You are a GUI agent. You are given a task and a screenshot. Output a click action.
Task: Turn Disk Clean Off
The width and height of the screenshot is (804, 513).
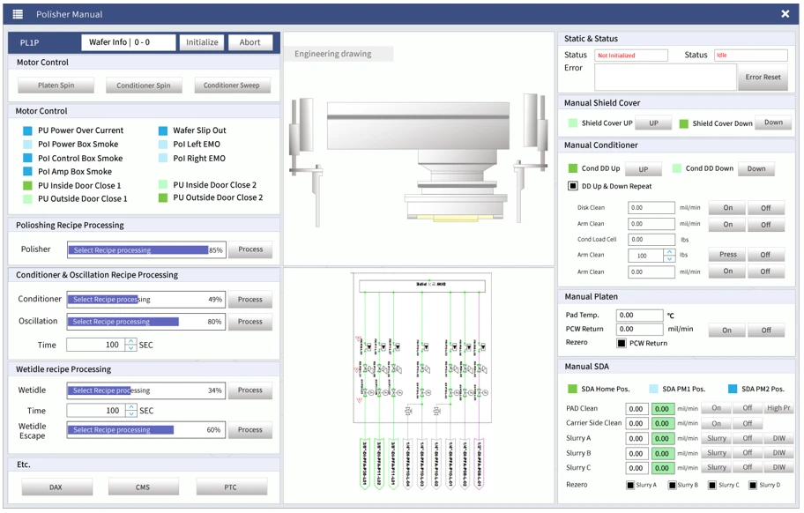tap(765, 207)
